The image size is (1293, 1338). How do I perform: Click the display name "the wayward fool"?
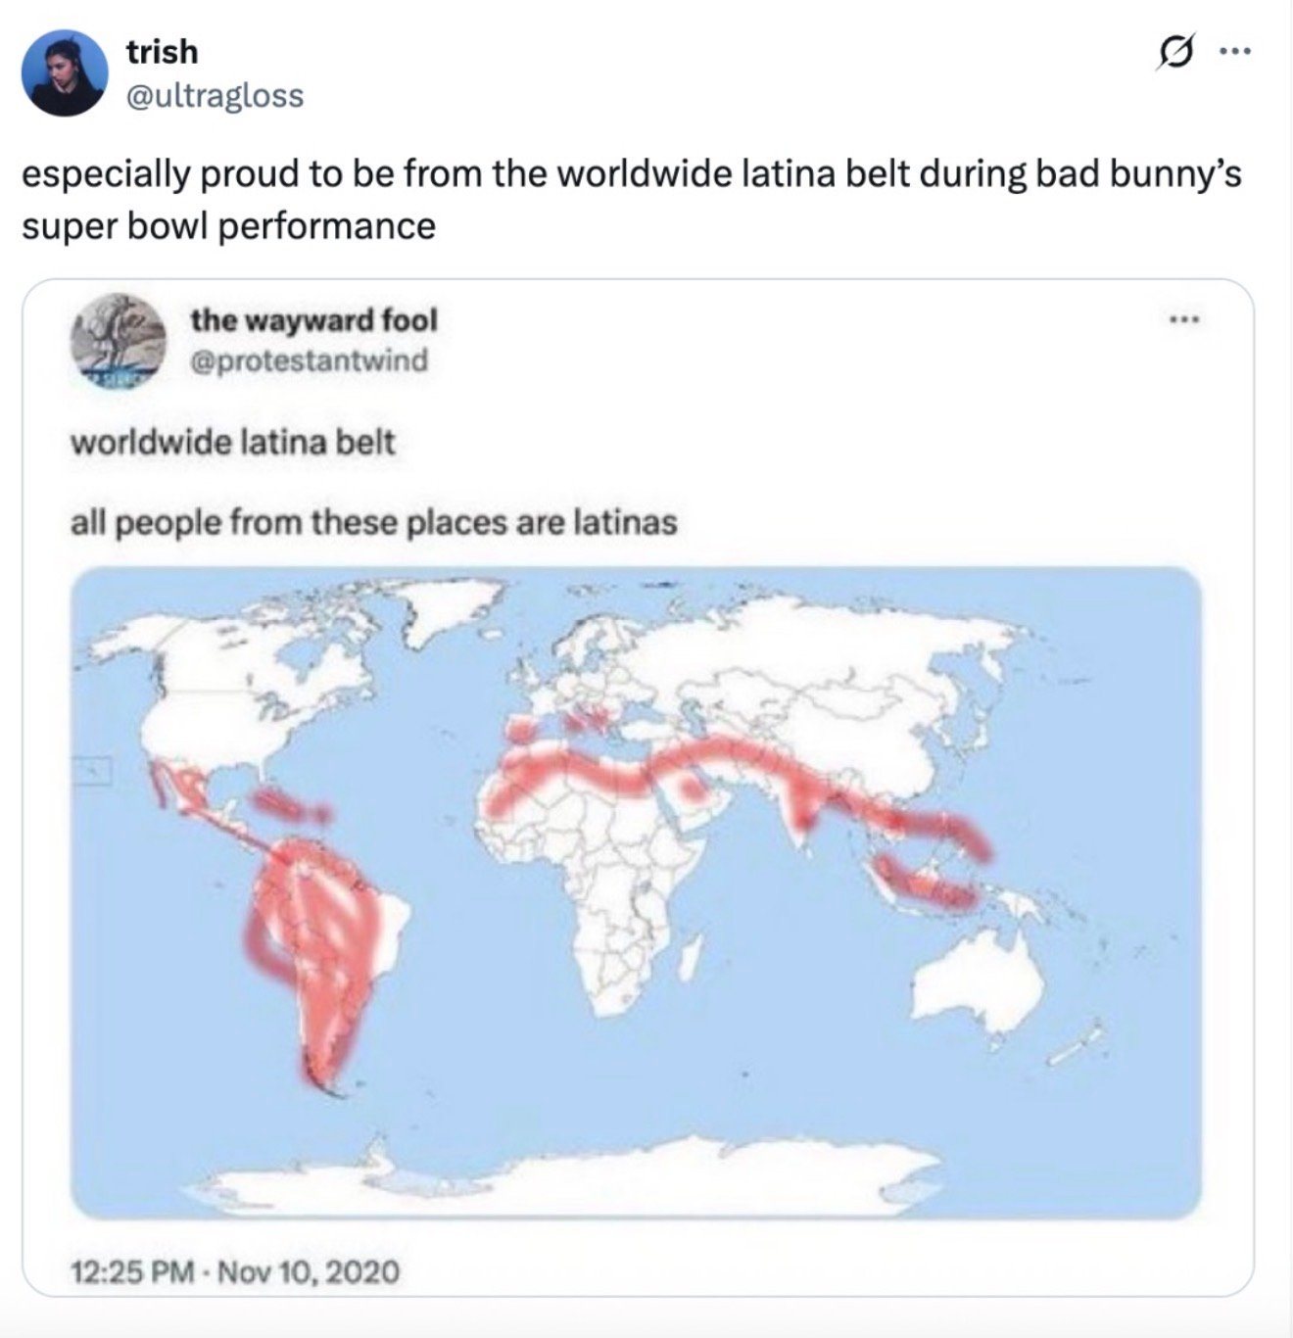coord(313,319)
